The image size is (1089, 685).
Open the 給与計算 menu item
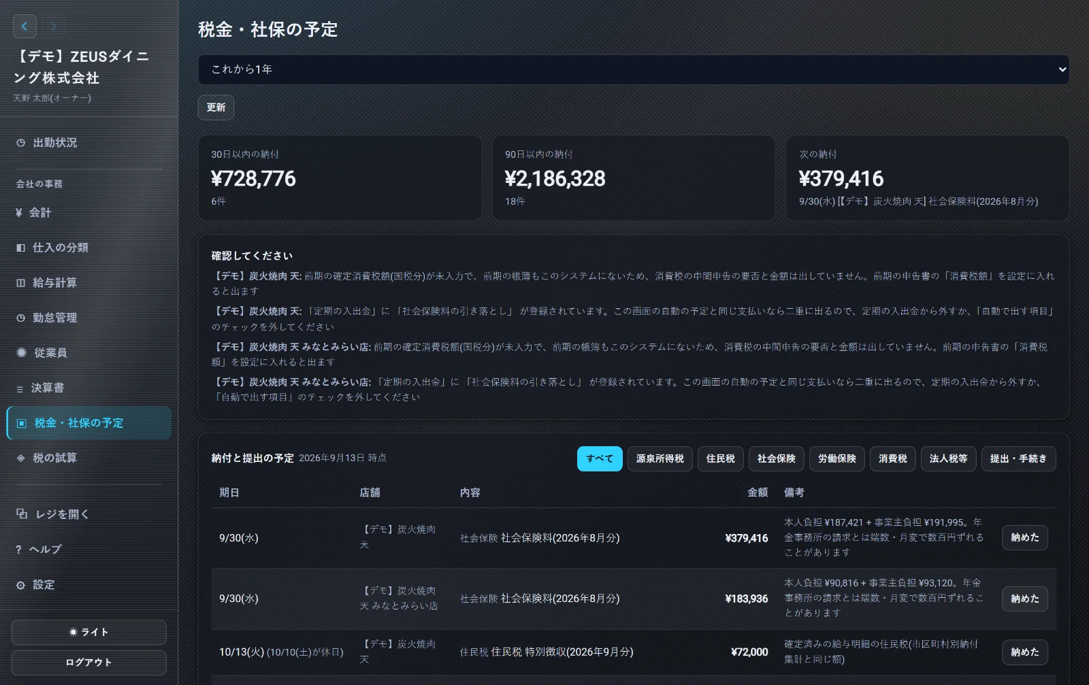tap(88, 283)
